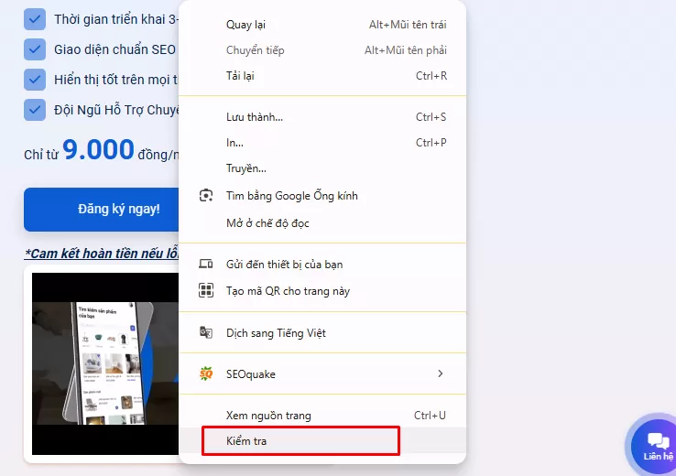The image size is (676, 476).
Task: Toggle the Thời gian triển khai checkbox
Action: (35, 19)
